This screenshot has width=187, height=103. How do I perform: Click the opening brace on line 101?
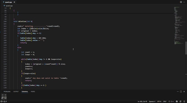click(14, 24)
